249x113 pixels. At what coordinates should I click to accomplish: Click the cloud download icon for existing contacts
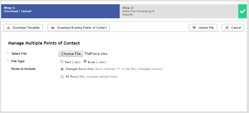pyautogui.click(x=53, y=28)
